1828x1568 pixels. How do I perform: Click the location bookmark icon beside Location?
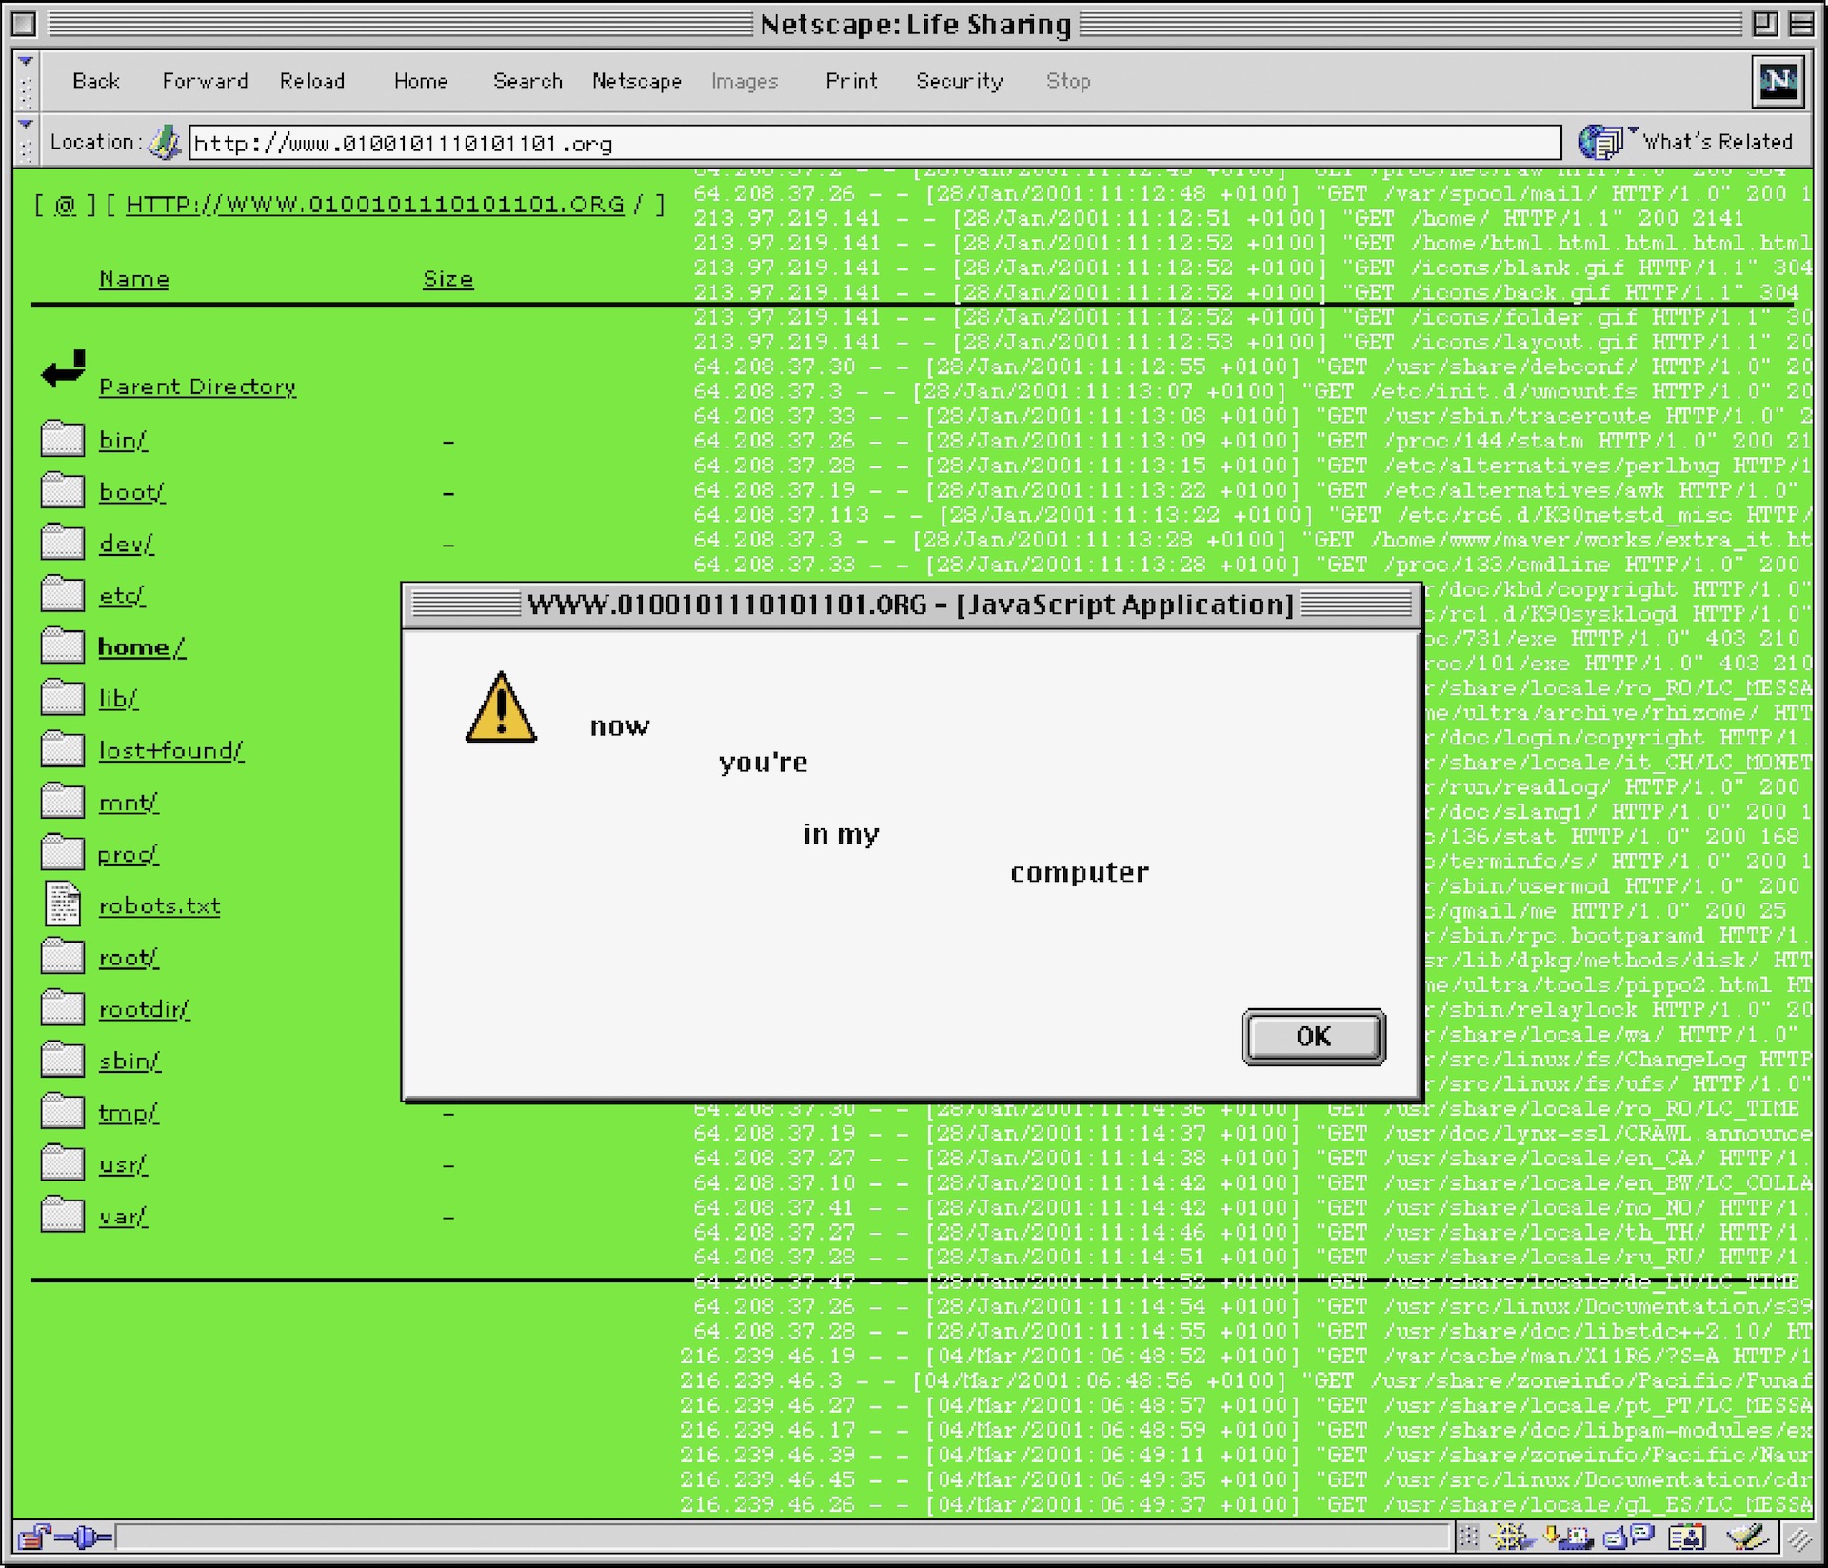point(166,143)
